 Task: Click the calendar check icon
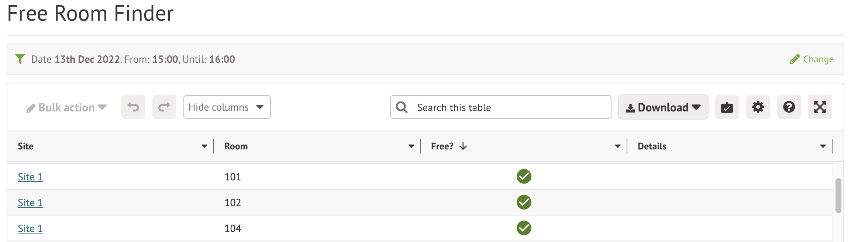pos(727,107)
